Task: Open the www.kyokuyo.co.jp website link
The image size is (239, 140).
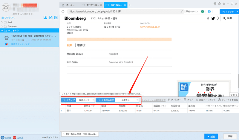Action: [x=150, y=27]
